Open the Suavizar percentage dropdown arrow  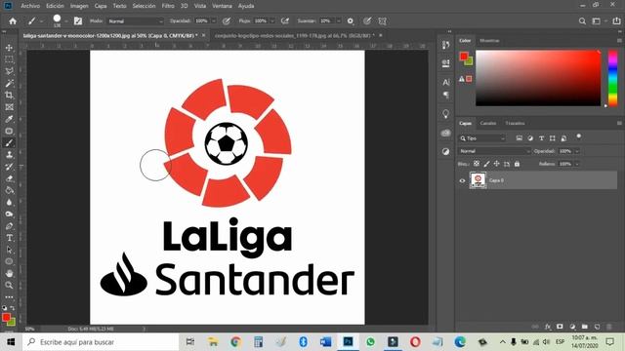(339, 21)
